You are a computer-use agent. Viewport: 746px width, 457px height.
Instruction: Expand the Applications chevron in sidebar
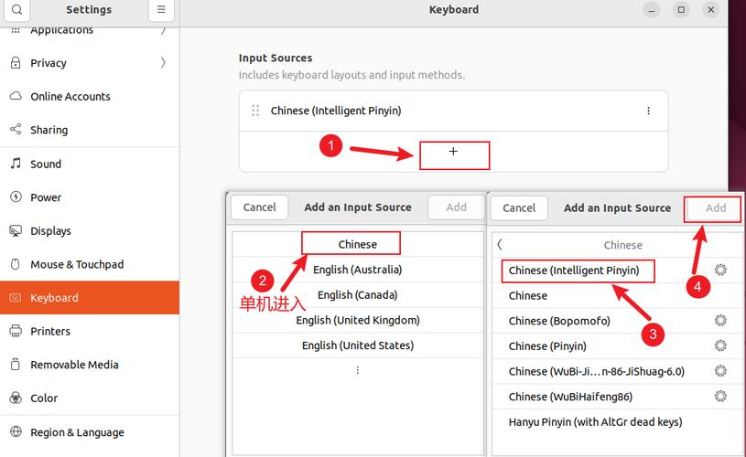[163, 30]
